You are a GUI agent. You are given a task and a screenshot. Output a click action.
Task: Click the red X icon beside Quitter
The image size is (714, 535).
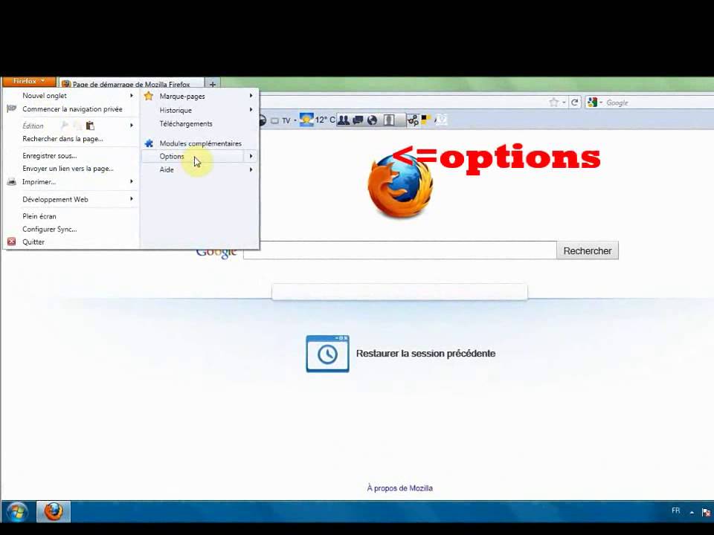coord(12,241)
